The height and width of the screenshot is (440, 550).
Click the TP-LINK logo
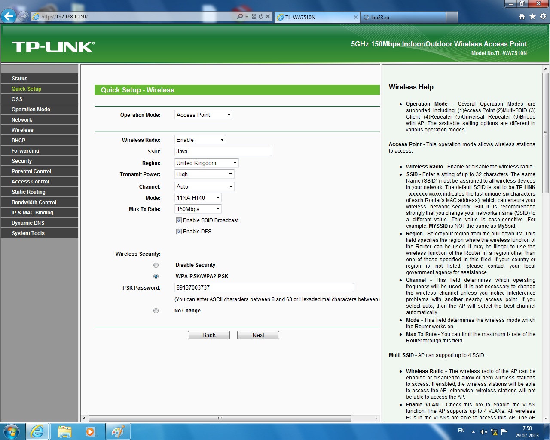coord(53,47)
